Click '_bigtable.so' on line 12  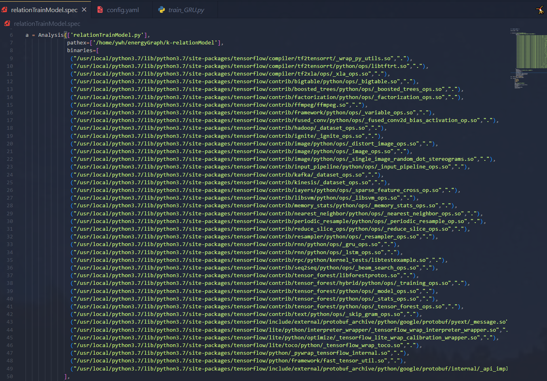pos(378,82)
